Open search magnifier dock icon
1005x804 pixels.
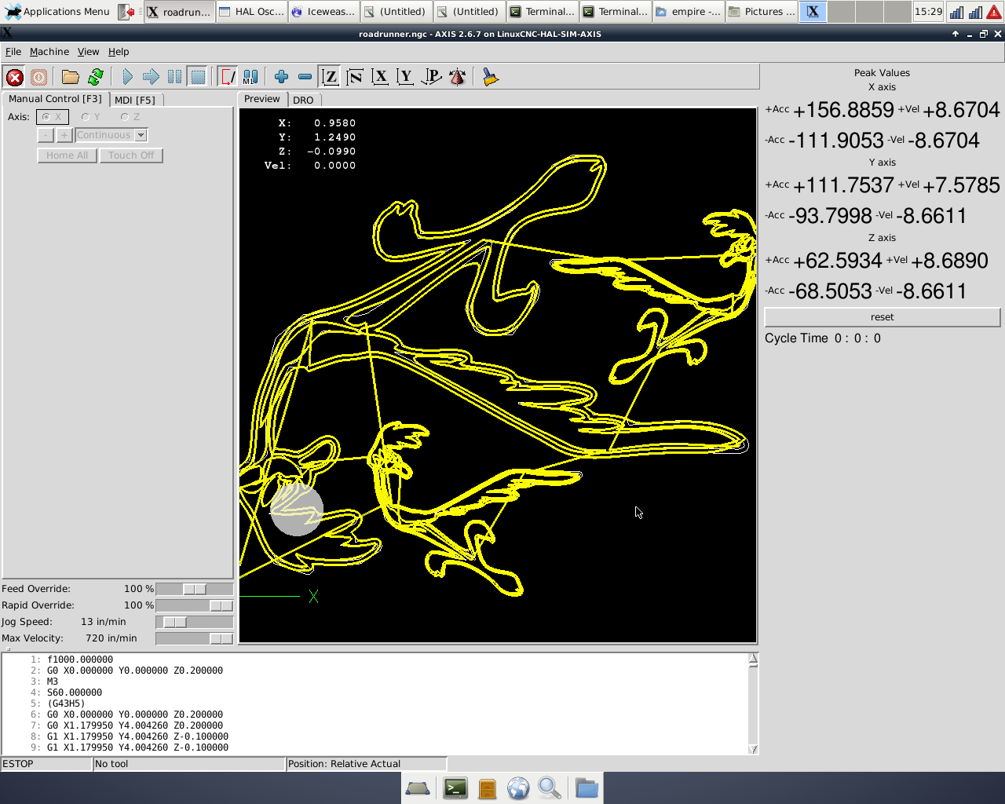click(x=550, y=788)
